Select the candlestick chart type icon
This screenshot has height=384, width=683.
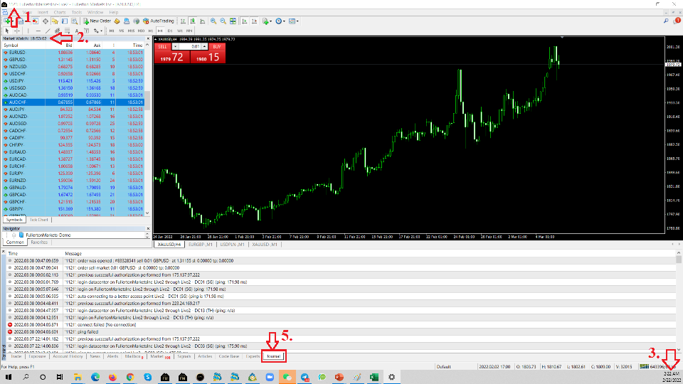pos(193,21)
